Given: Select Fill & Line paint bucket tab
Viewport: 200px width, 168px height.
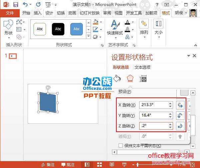Looking at the screenshot, I should click(117, 79).
